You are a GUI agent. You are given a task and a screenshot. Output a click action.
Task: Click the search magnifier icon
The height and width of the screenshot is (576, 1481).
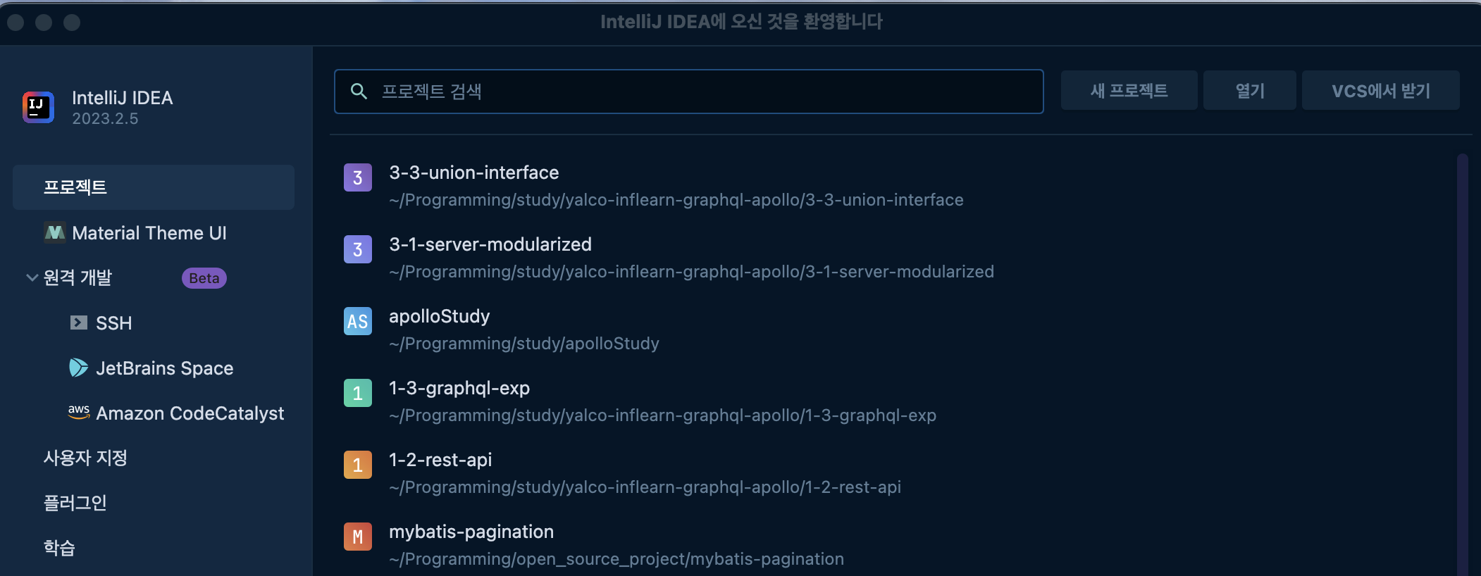click(x=359, y=91)
